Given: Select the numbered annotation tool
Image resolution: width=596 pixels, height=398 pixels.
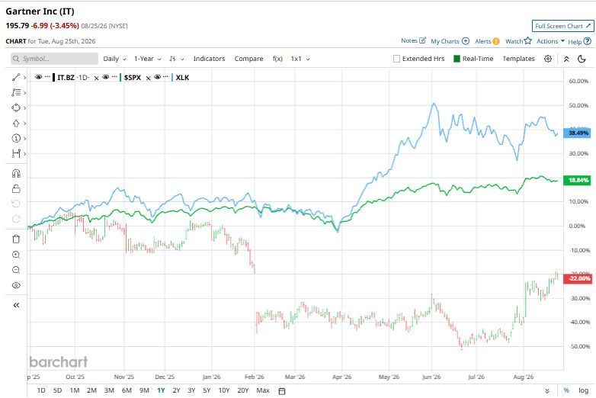Looking at the screenshot, I should [x=15, y=138].
